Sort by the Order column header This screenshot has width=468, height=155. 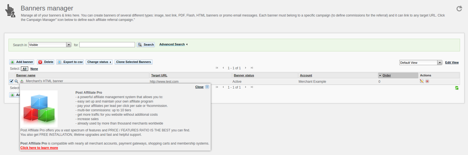386,75
